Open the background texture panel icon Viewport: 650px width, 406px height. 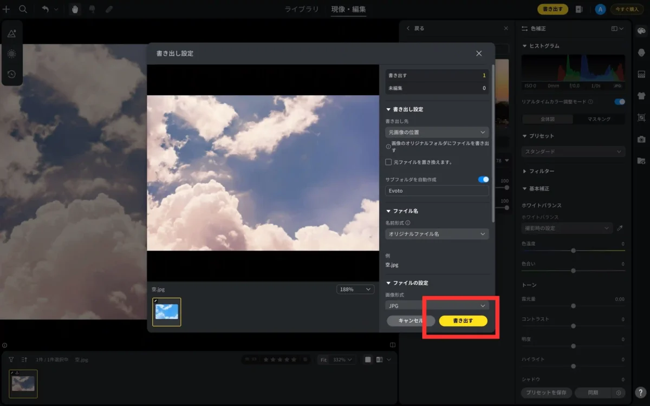pos(641,74)
